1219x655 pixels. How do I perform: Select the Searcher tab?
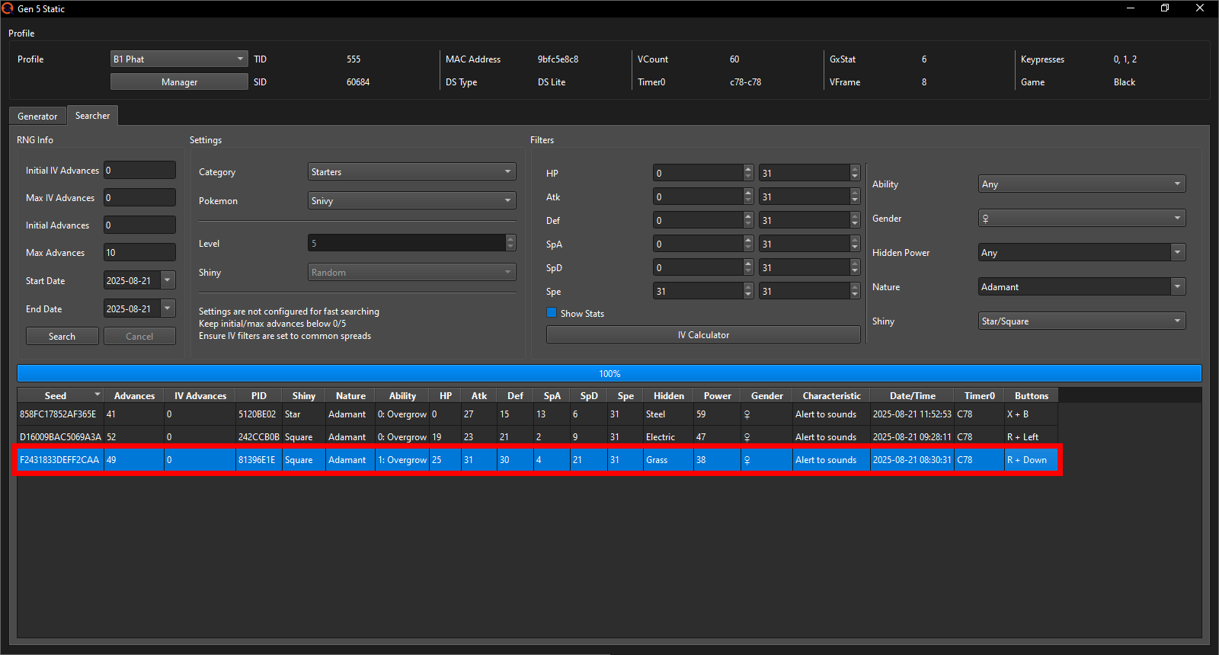92,116
